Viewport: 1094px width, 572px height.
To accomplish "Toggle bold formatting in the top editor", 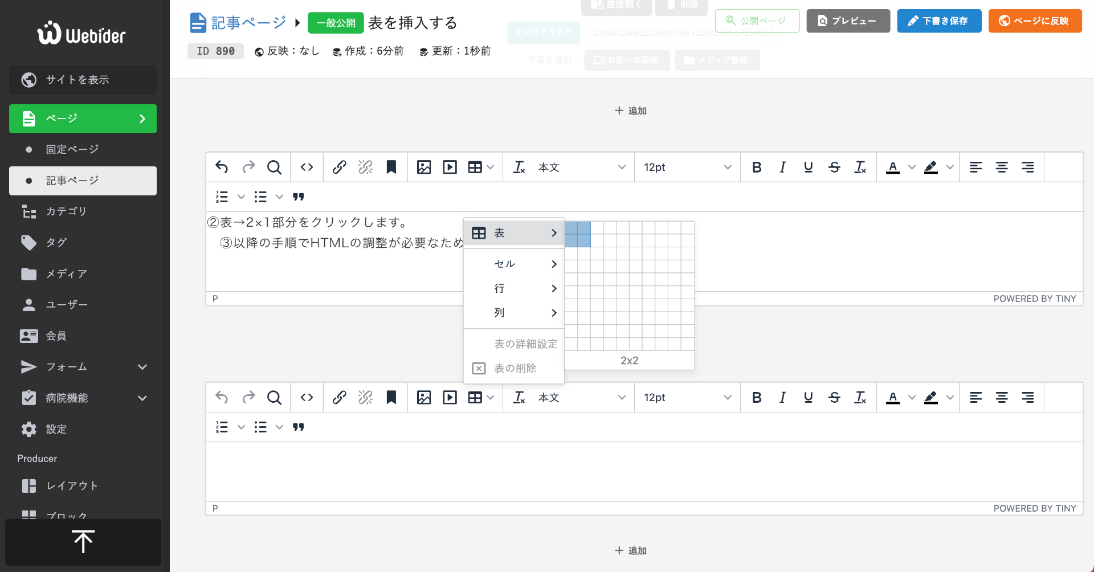I will (x=756, y=167).
